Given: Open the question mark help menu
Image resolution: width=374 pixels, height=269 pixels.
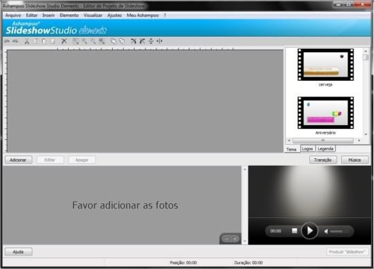Looking at the screenshot, I should (x=165, y=15).
